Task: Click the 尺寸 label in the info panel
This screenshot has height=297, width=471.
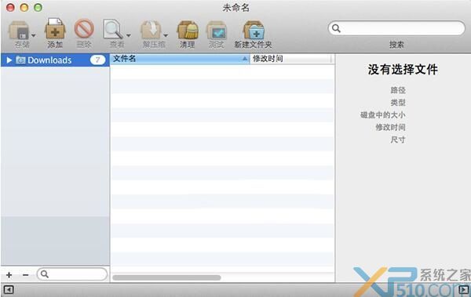Action: (398, 139)
